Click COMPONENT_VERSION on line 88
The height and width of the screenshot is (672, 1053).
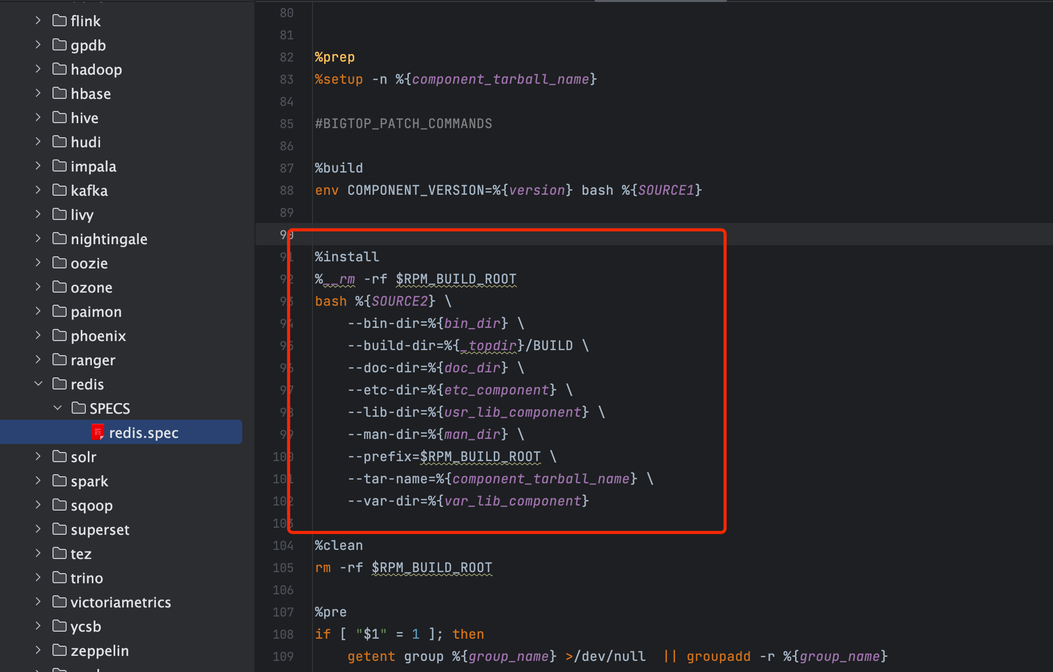(x=416, y=190)
